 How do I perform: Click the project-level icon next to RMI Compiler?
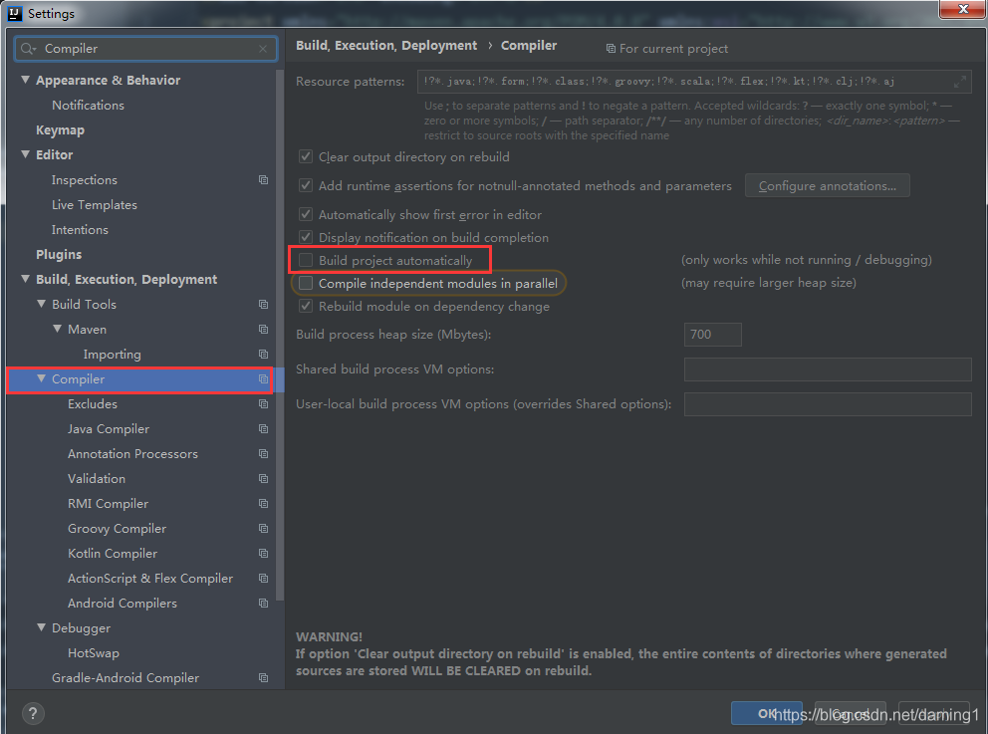263,503
